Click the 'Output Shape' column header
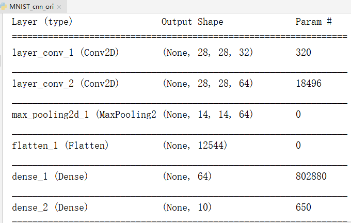The width and height of the screenshot is (351, 223). 192,22
